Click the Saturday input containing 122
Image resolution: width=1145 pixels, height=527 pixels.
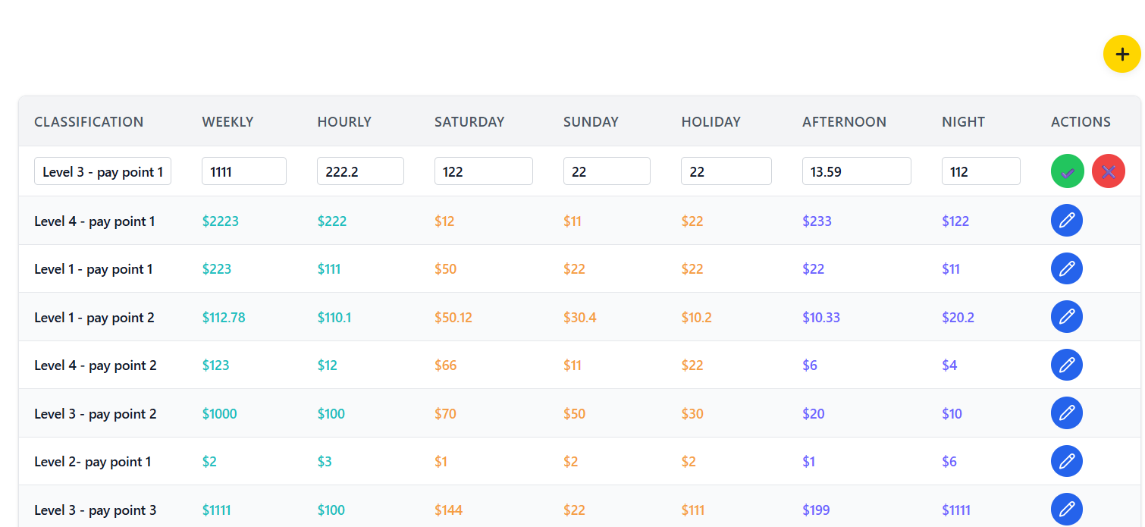(483, 171)
